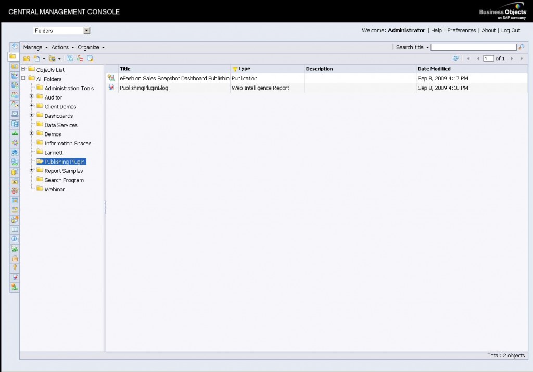The image size is (533, 372).
Task: Open the Folders combo box dropdown
Action: point(87,31)
